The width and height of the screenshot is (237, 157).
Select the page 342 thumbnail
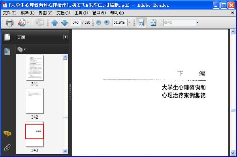click(35, 101)
